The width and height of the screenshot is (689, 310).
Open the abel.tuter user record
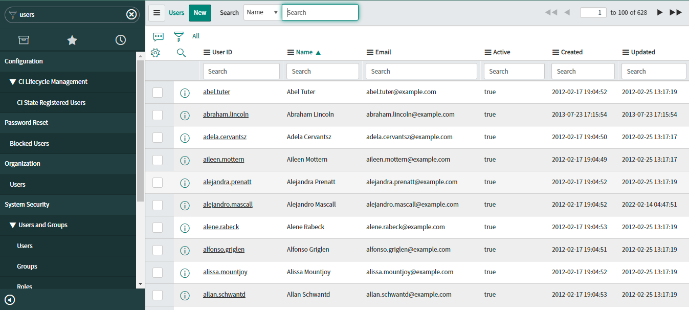pyautogui.click(x=216, y=92)
